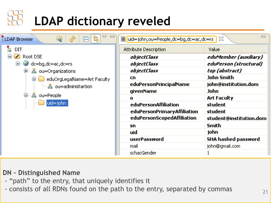Click the Value column header
This screenshot has width=271, height=203.
(x=214, y=49)
